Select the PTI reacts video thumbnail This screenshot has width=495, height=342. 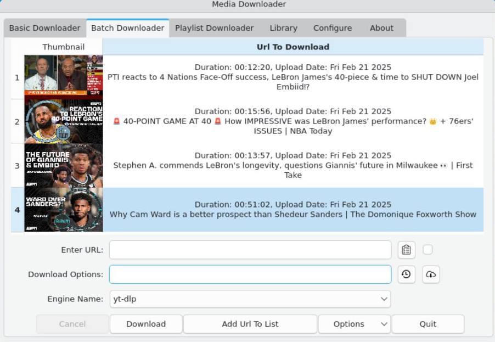(x=63, y=77)
